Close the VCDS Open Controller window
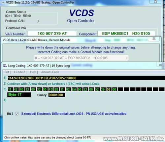The width and height of the screenshot is (165, 142). click(155, 2)
